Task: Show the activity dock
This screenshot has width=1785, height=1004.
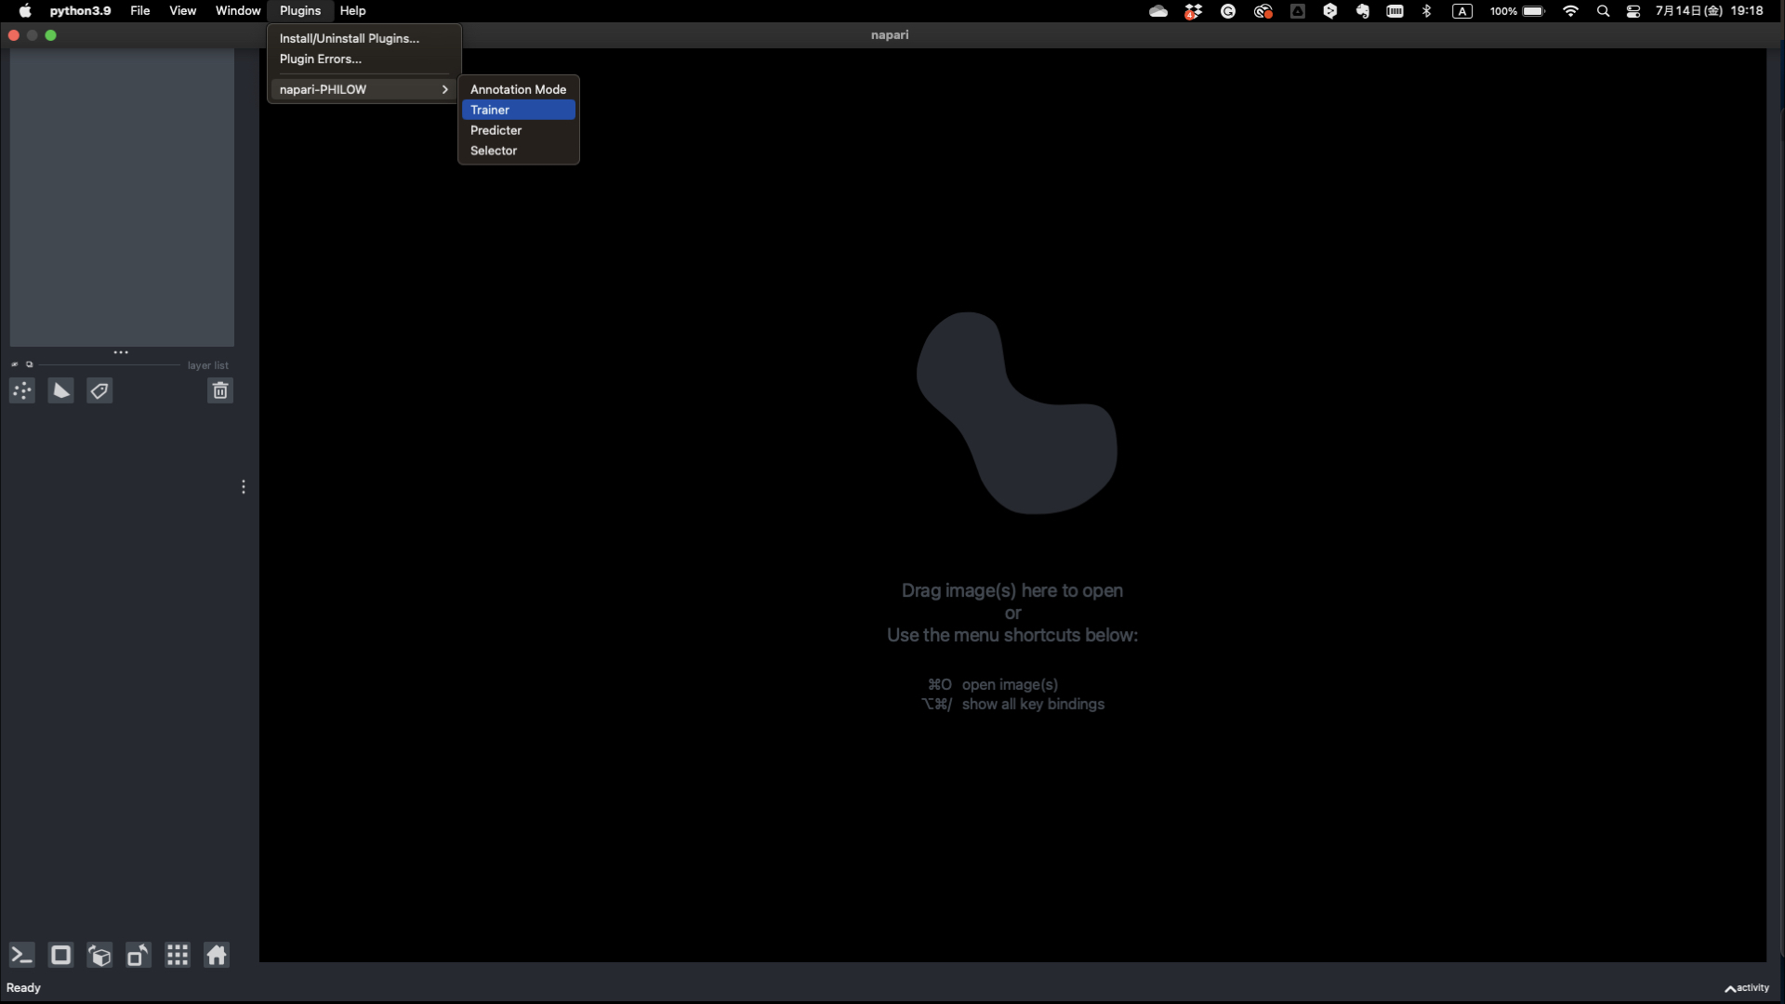Action: pos(1747,987)
